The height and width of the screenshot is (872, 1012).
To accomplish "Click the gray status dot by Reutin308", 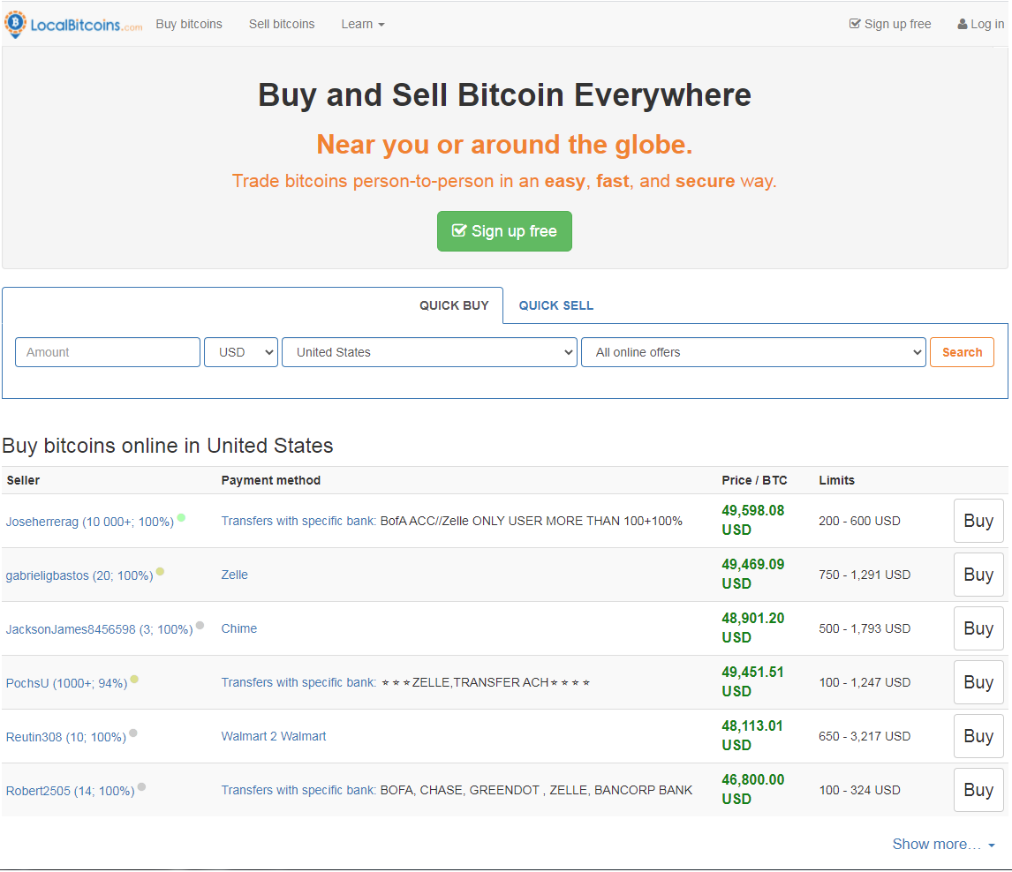I will 133,733.
